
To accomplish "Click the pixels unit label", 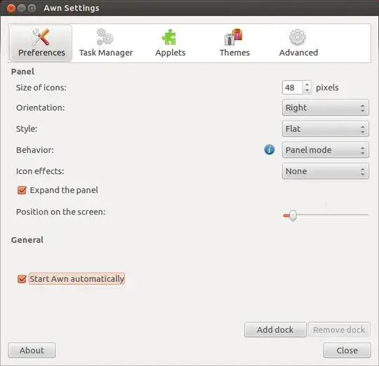I will [327, 88].
